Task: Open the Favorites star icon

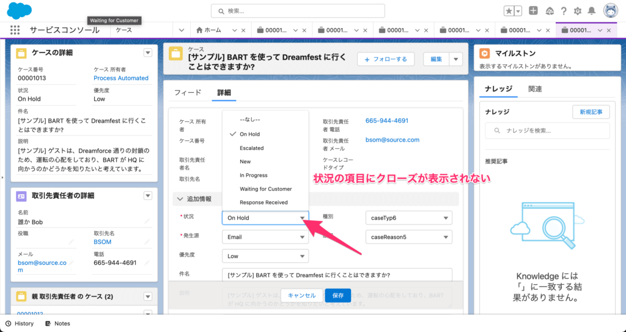Action: pos(509,11)
